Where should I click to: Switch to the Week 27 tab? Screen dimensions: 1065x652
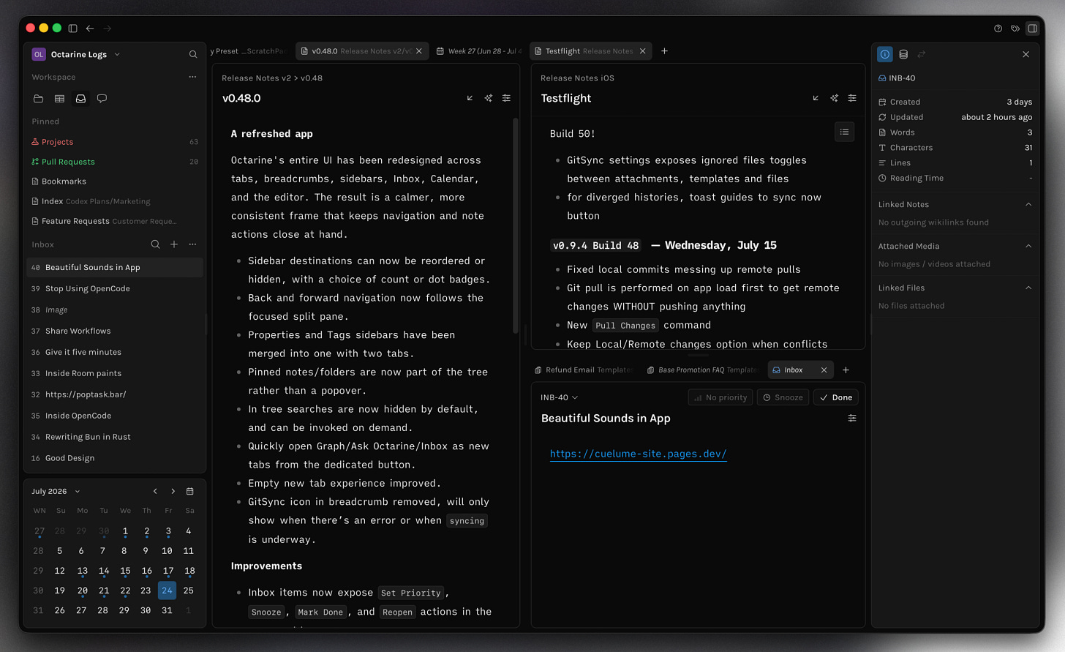pos(479,51)
